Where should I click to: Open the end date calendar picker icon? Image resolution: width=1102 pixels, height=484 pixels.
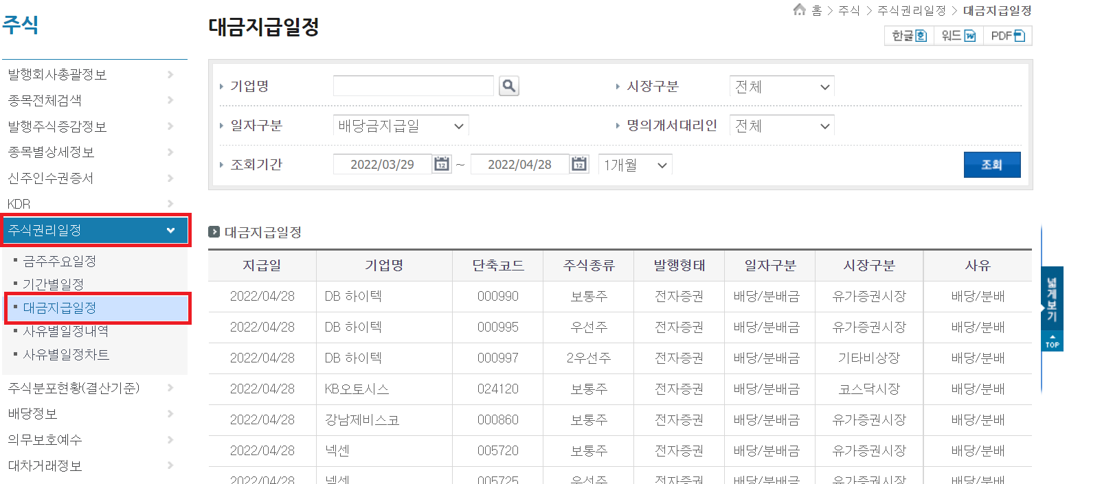click(579, 164)
